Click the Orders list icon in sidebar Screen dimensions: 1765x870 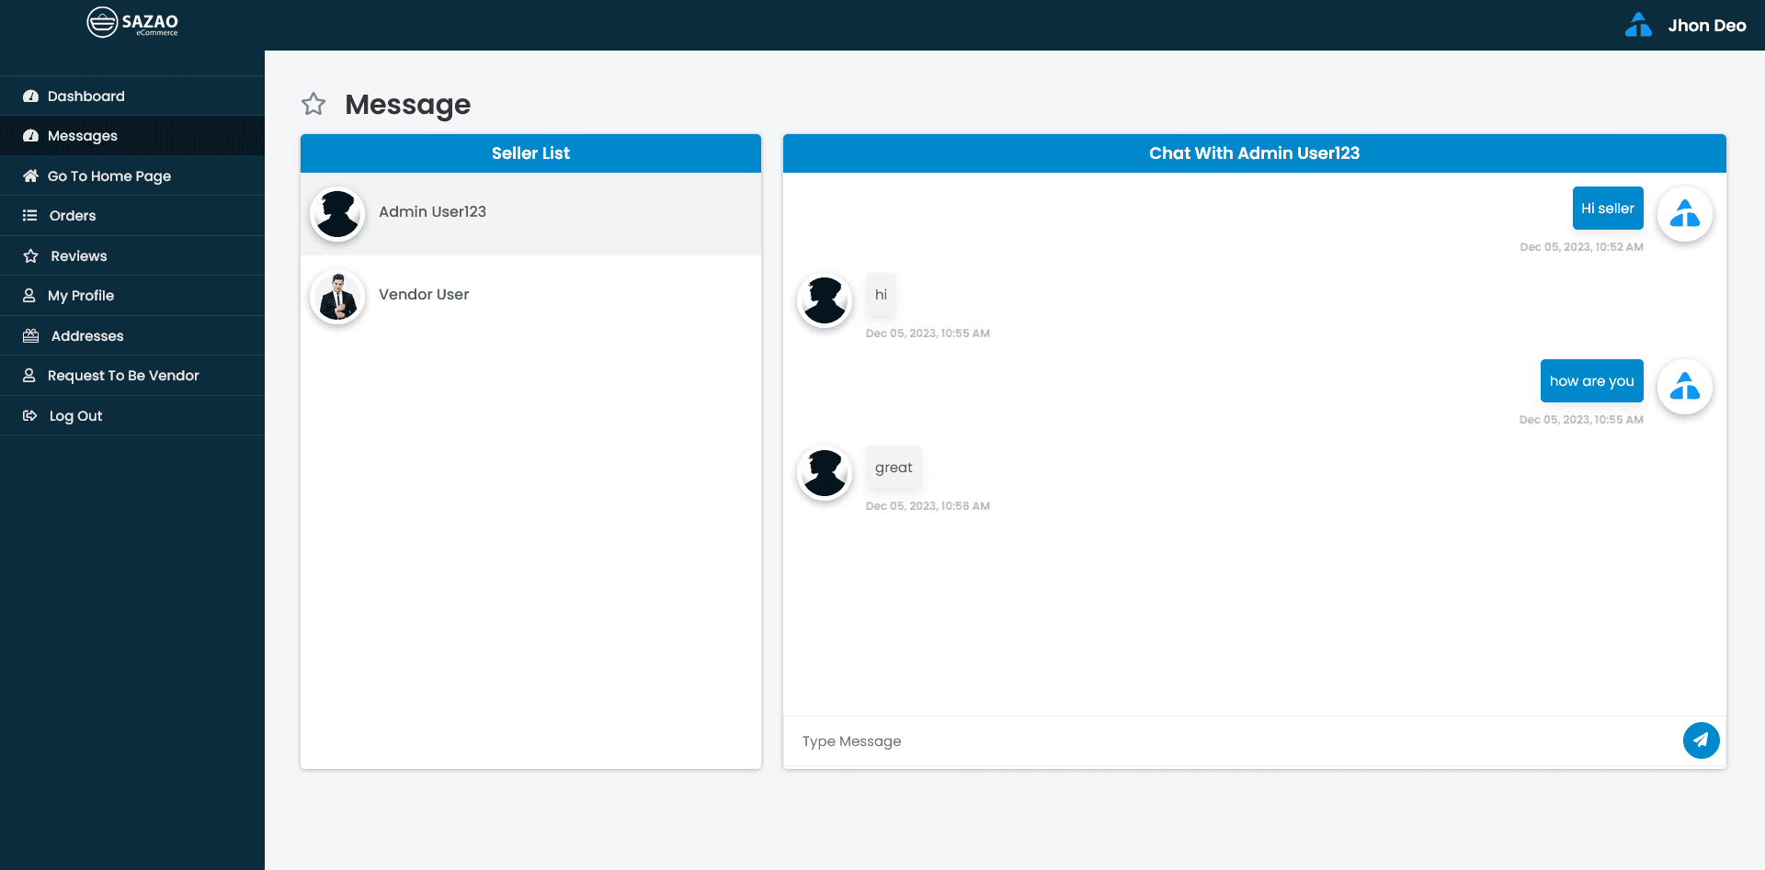tap(30, 216)
